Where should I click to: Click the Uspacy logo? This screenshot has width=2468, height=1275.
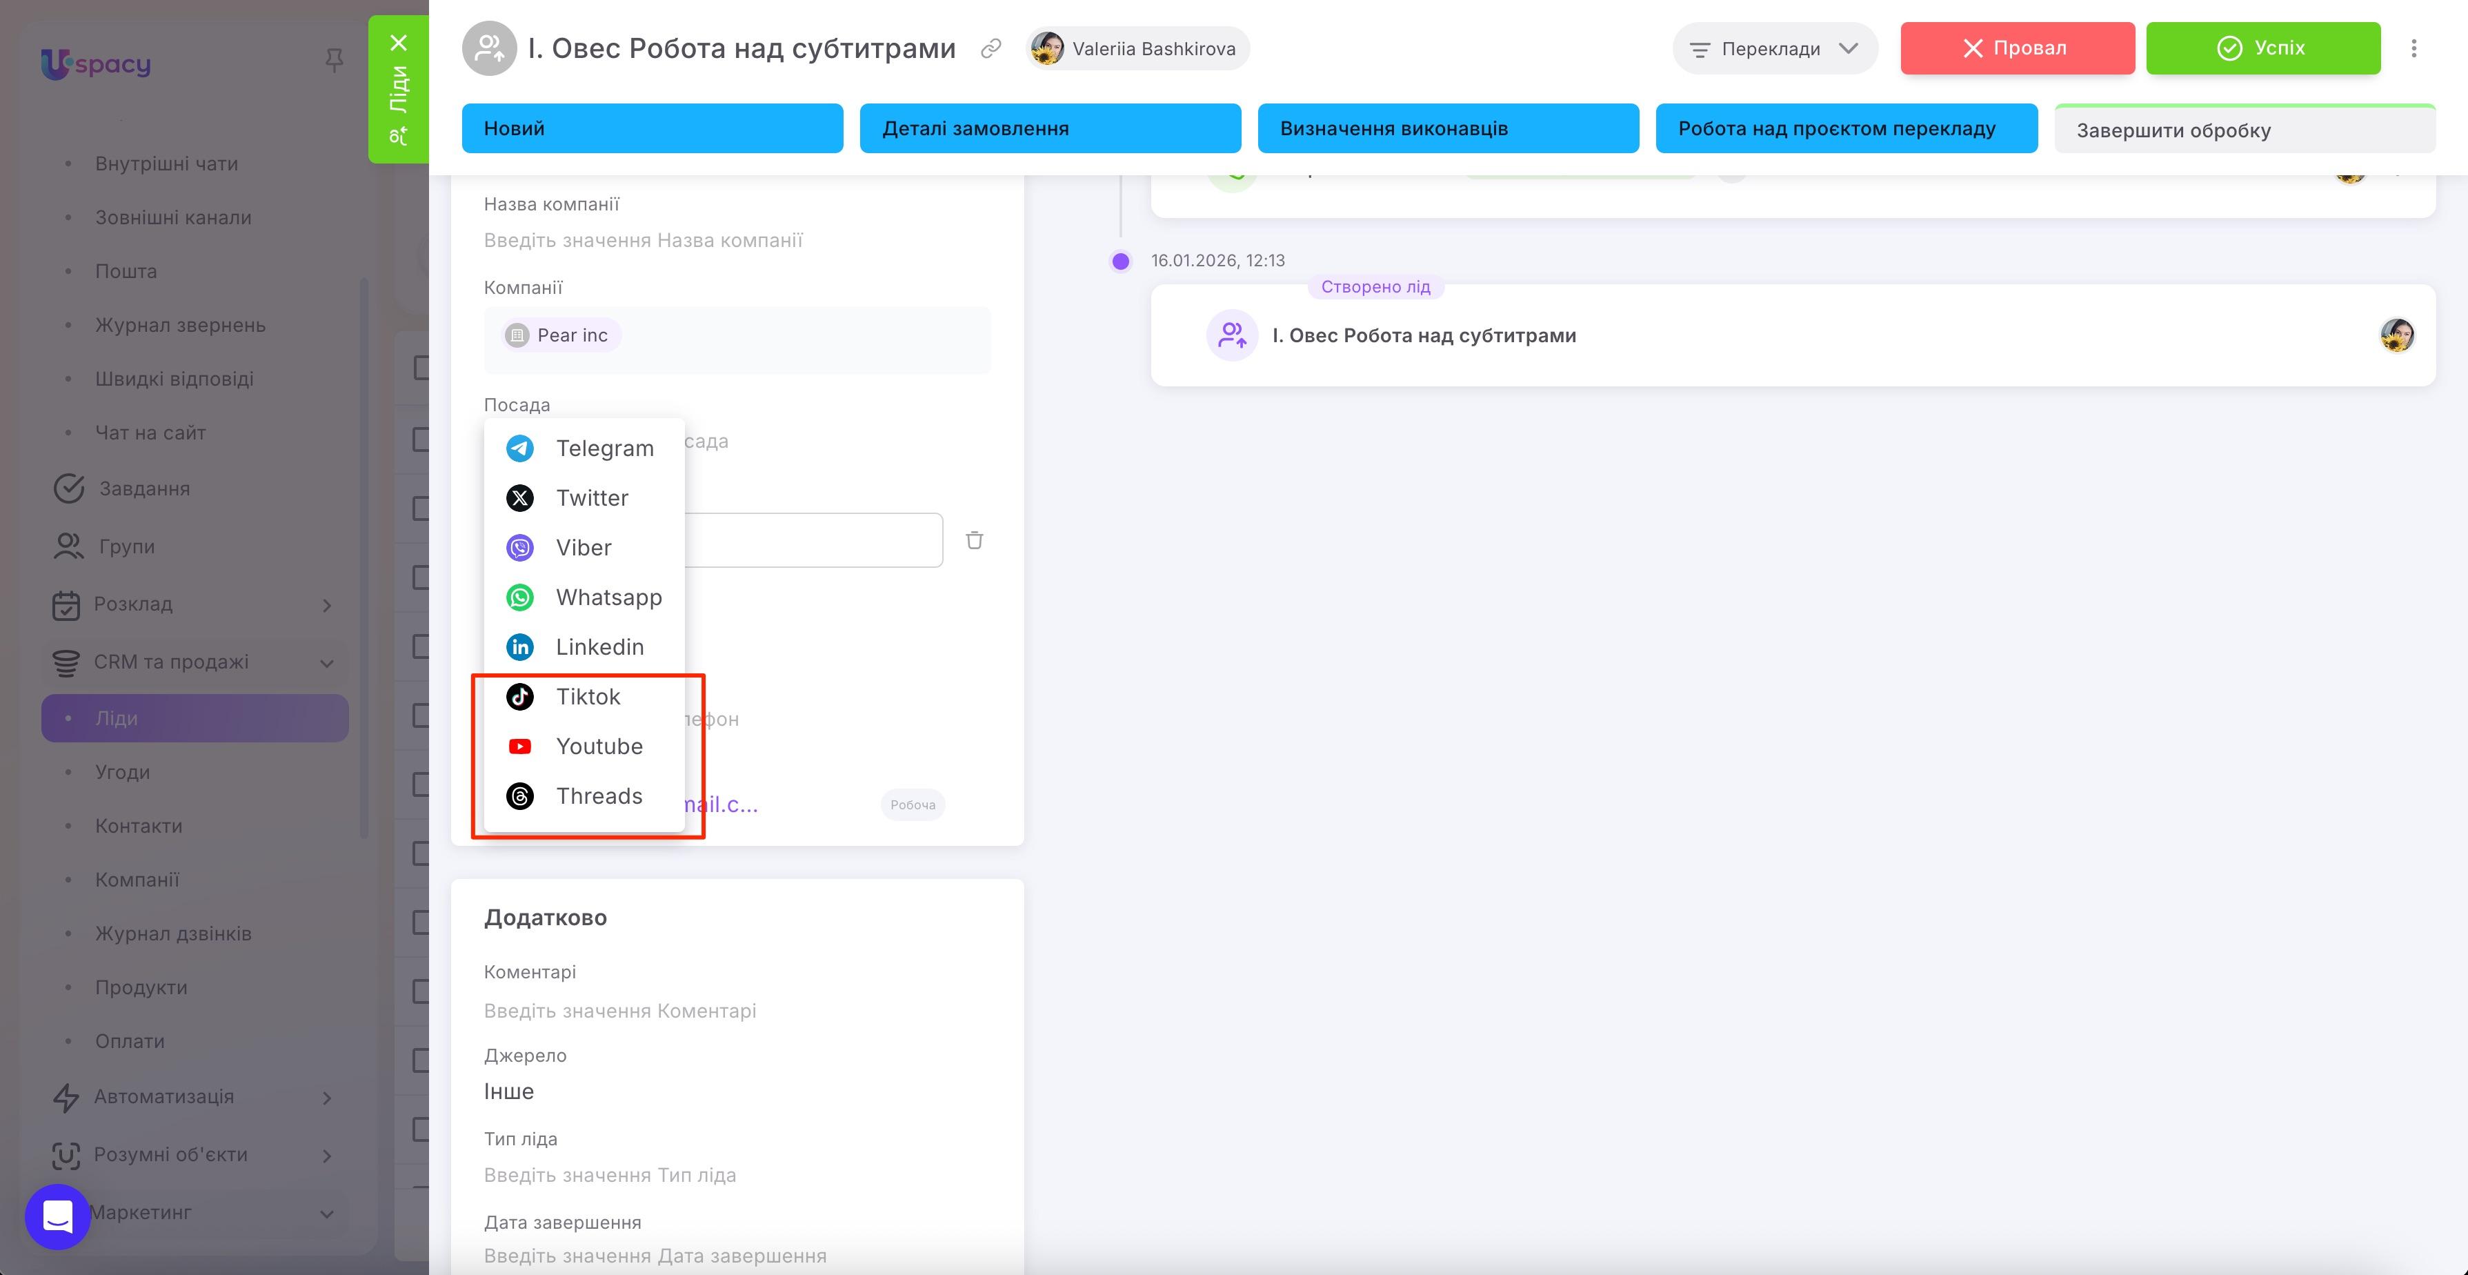pos(96,63)
